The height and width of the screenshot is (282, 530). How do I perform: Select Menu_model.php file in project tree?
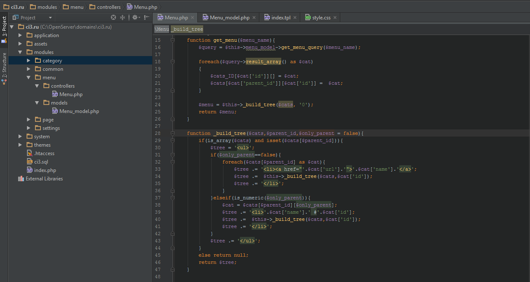[75, 111]
